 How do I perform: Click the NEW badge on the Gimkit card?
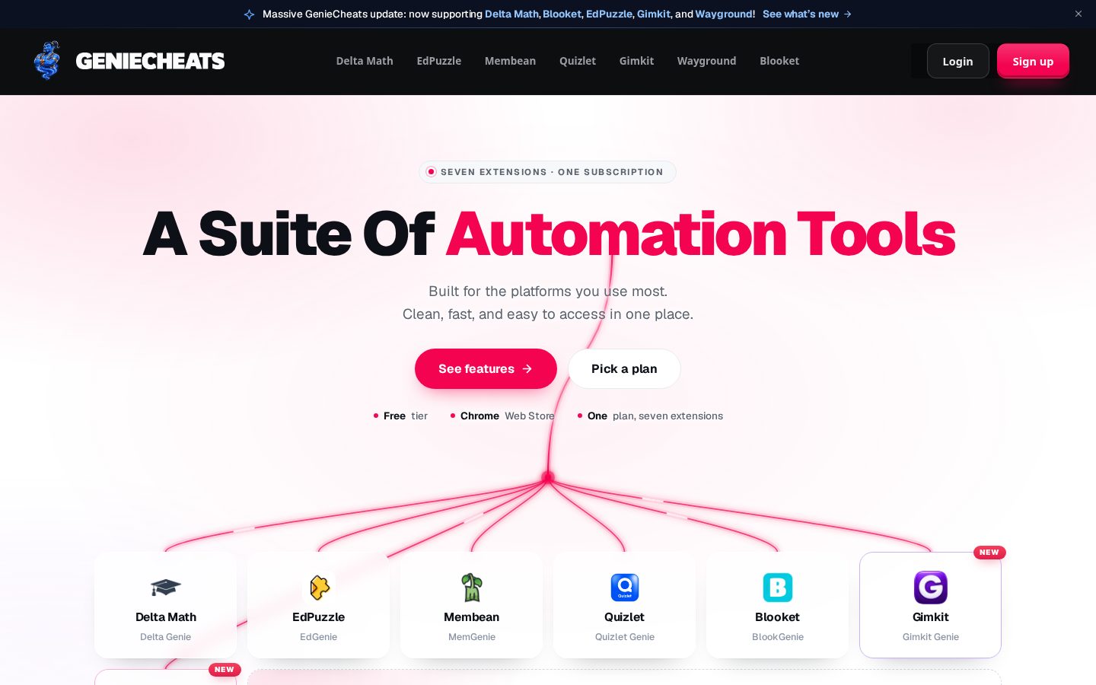pos(989,553)
